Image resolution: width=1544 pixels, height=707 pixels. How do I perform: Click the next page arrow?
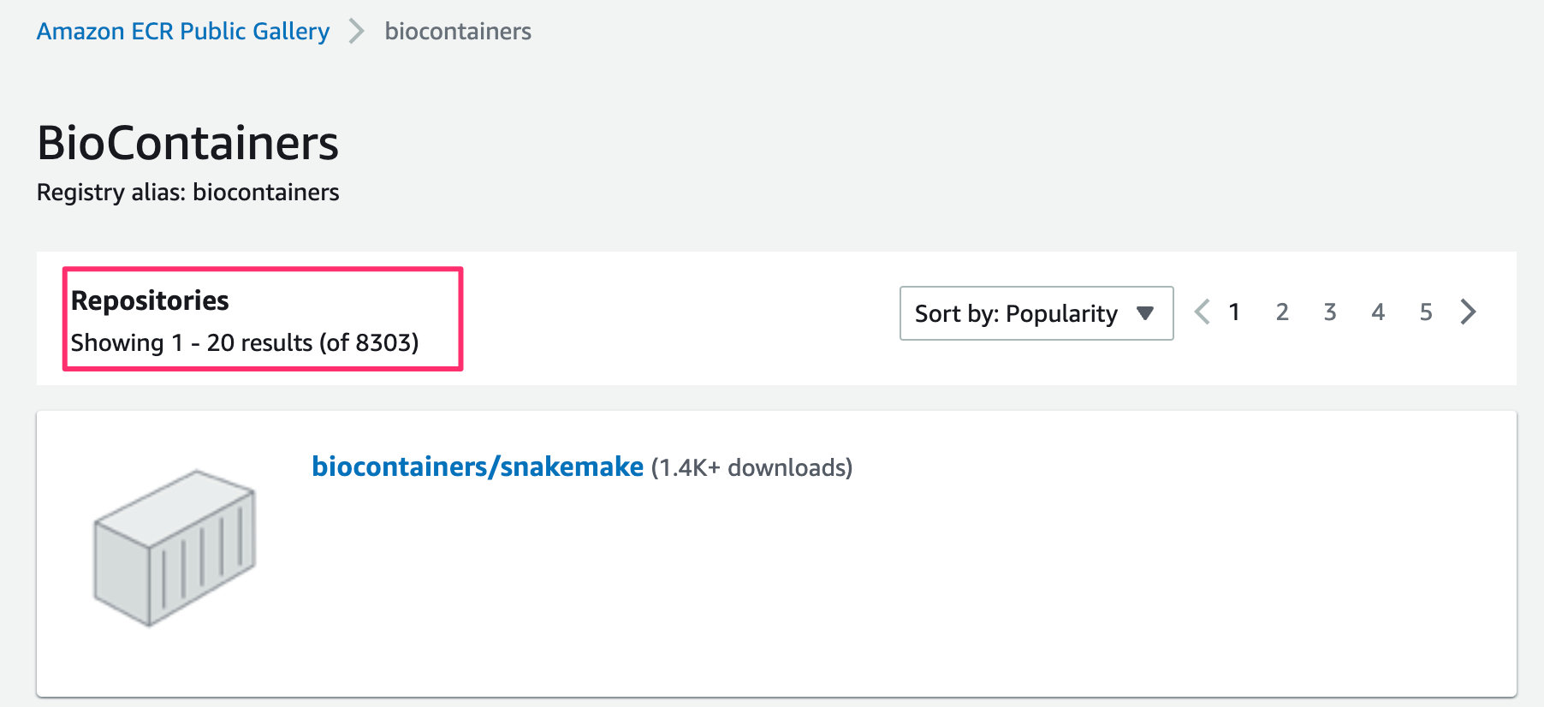pos(1469,312)
